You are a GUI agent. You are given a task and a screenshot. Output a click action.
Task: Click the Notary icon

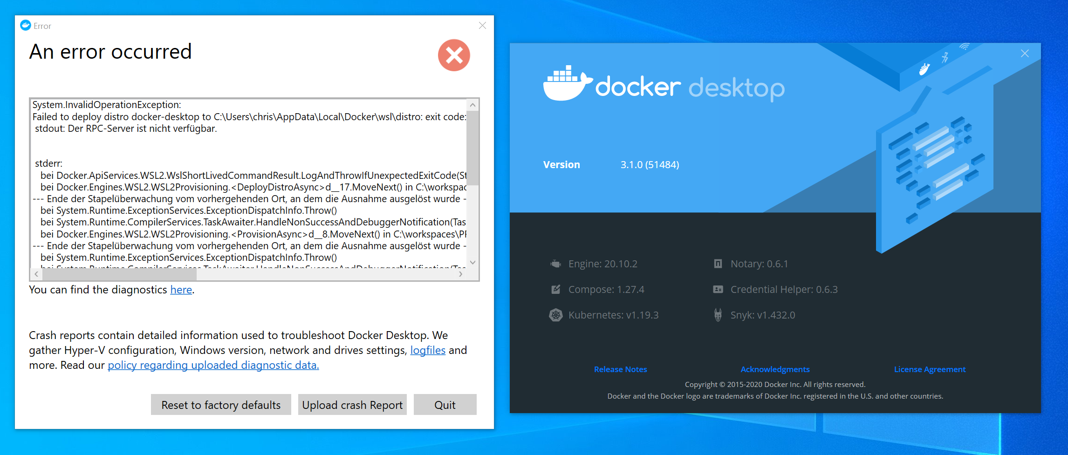coord(717,263)
